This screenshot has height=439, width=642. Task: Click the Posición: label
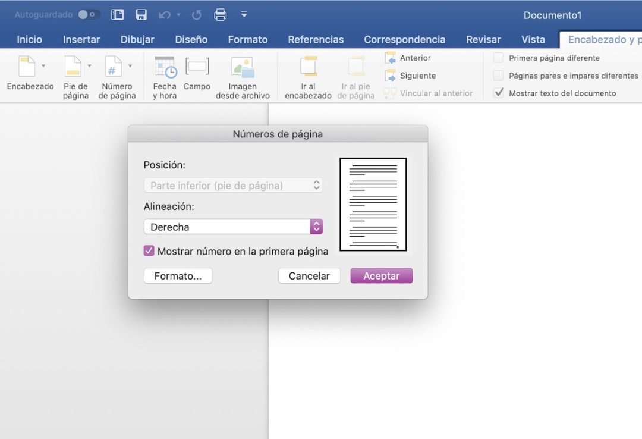(x=164, y=165)
